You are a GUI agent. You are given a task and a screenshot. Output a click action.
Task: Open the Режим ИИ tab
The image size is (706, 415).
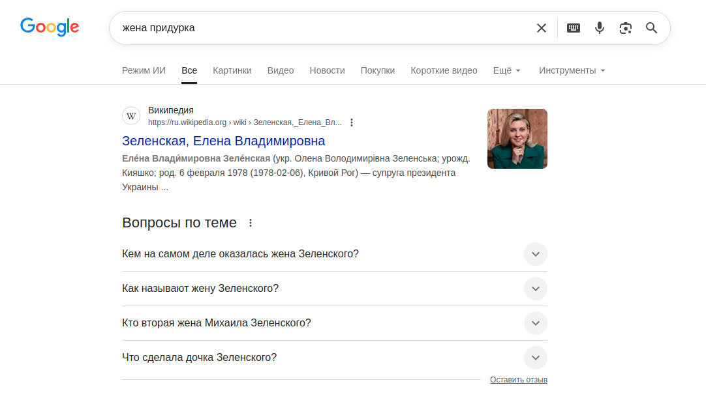(x=144, y=70)
